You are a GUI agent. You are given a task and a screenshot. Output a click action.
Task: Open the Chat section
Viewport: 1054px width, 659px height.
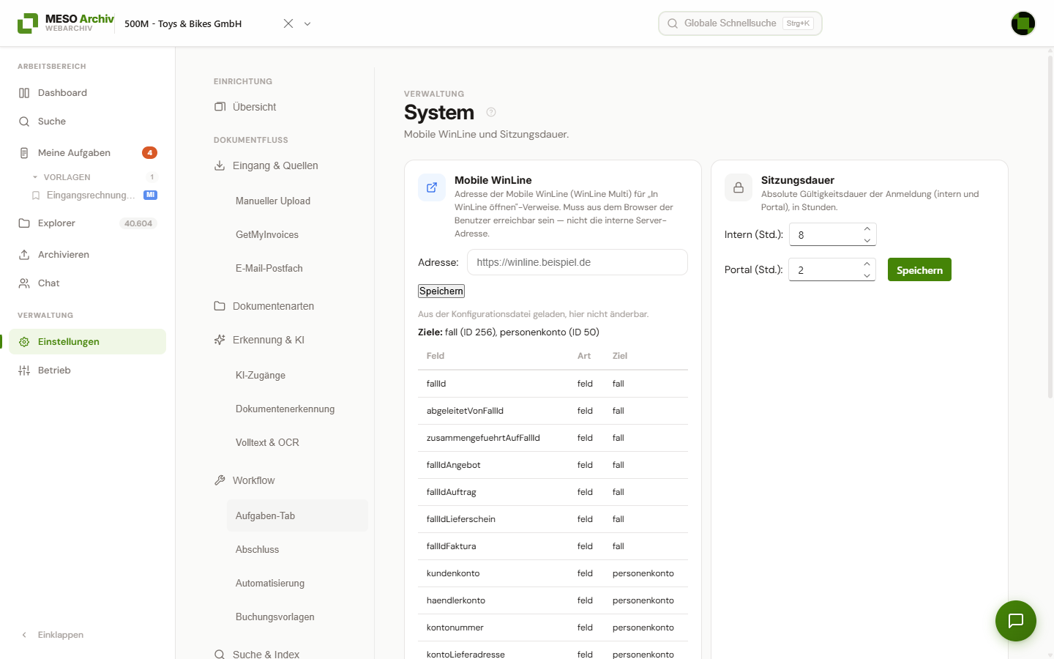point(88,283)
